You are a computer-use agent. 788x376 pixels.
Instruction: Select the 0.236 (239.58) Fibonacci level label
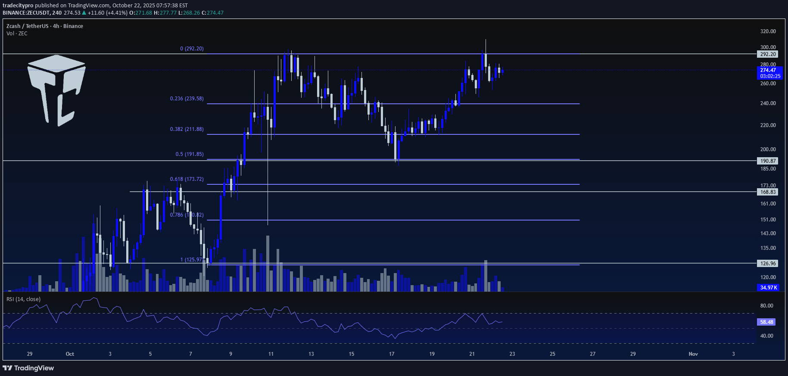point(187,99)
